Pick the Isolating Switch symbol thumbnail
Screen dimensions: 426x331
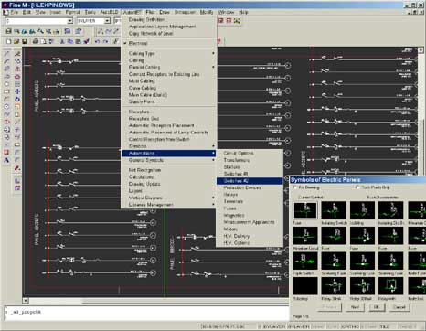334,210
